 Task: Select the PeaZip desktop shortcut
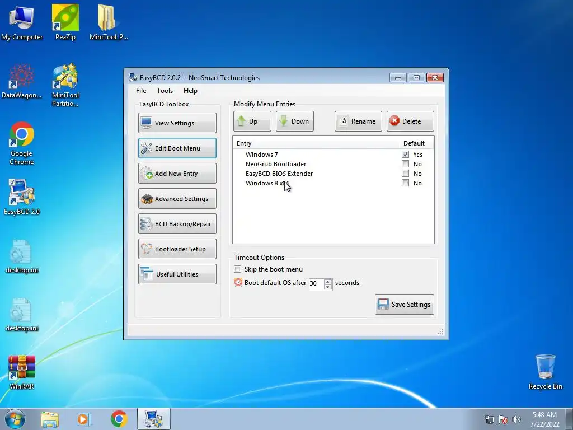pyautogui.click(x=65, y=22)
